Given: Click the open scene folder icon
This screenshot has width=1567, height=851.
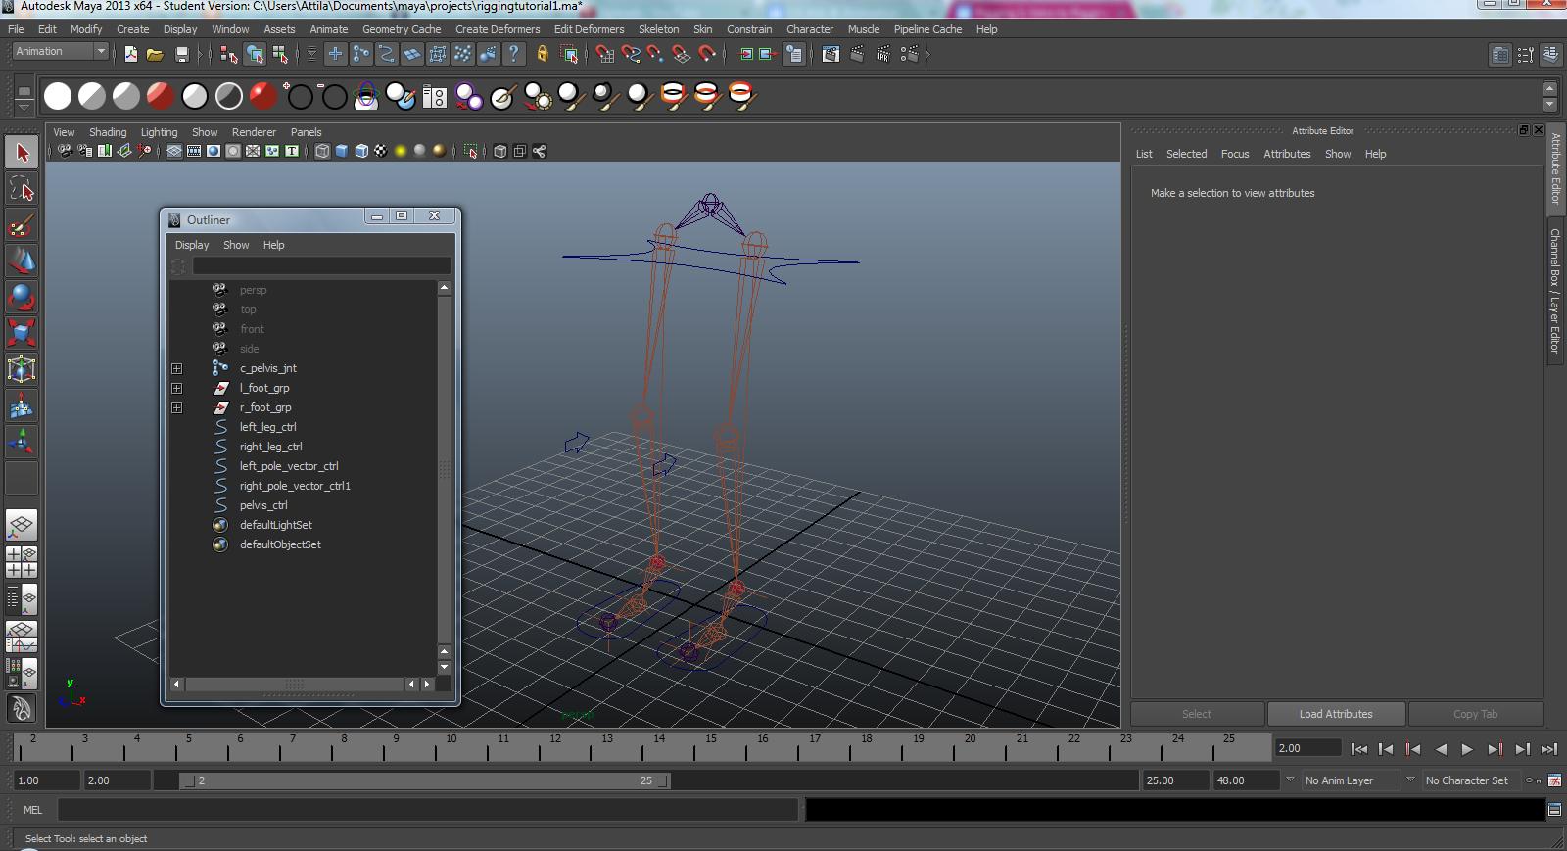Looking at the screenshot, I should [155, 55].
